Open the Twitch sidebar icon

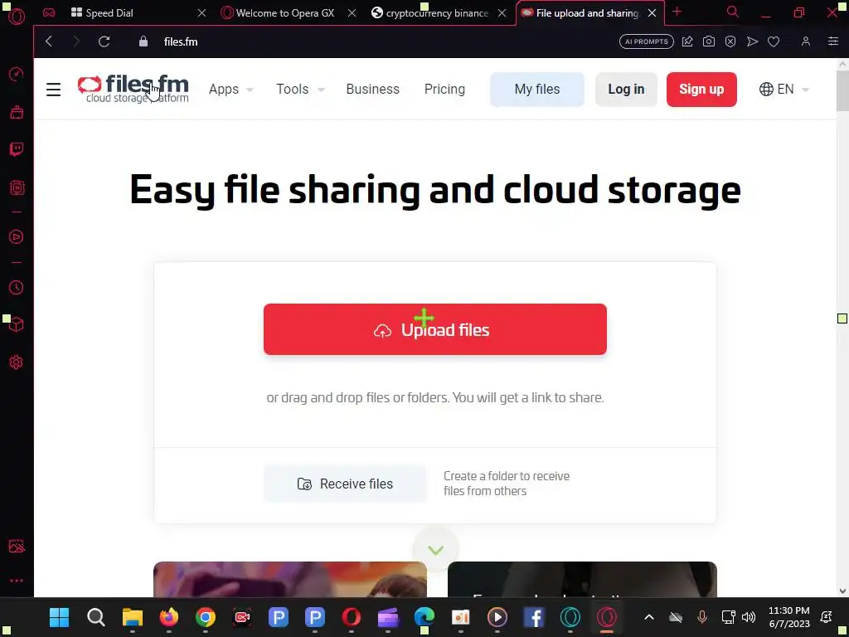tap(17, 149)
